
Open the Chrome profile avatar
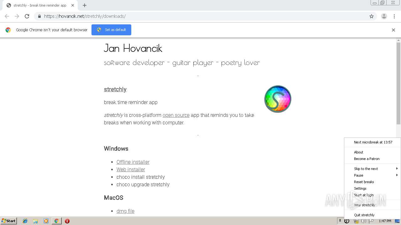tap(384, 16)
